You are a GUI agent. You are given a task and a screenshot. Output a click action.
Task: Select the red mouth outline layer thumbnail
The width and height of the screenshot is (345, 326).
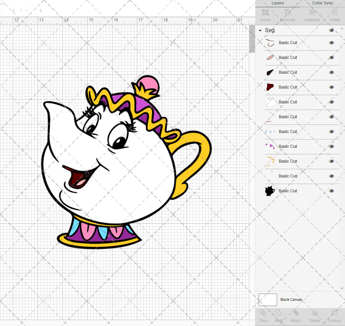[270, 43]
